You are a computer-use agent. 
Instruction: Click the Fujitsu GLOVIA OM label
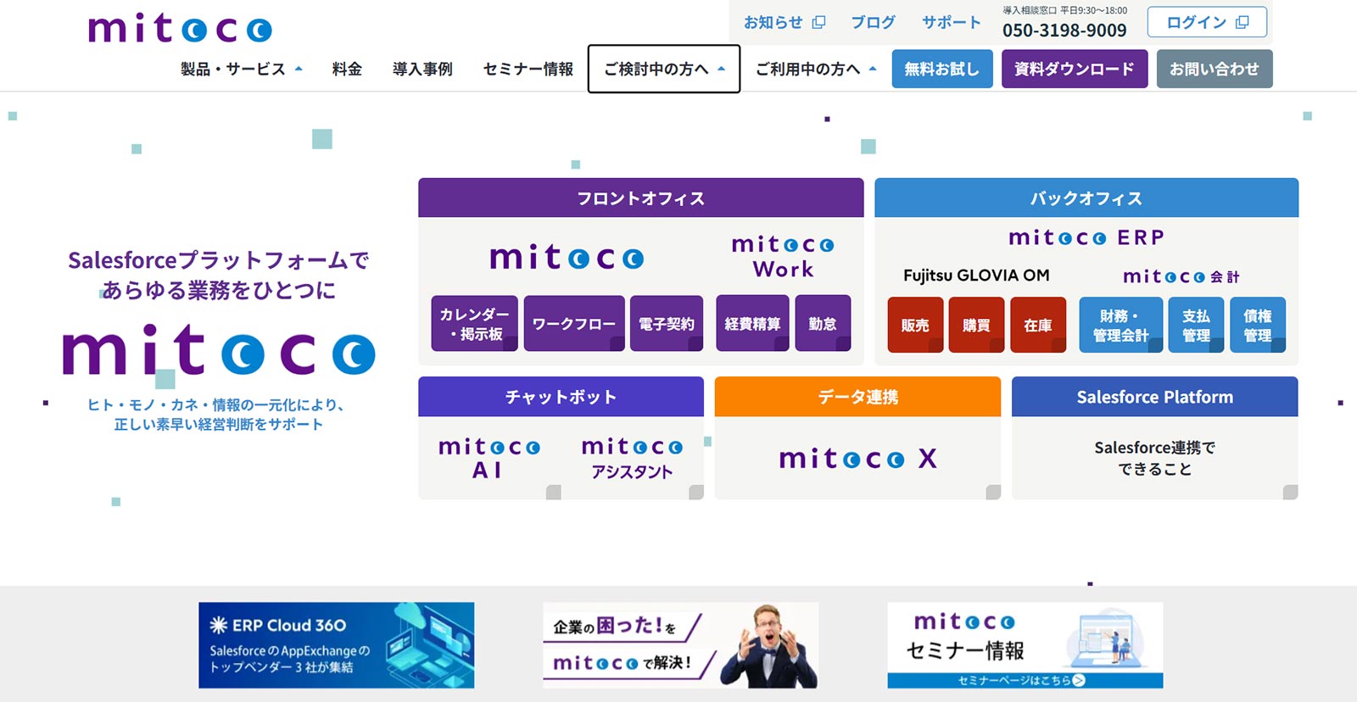pos(976,276)
